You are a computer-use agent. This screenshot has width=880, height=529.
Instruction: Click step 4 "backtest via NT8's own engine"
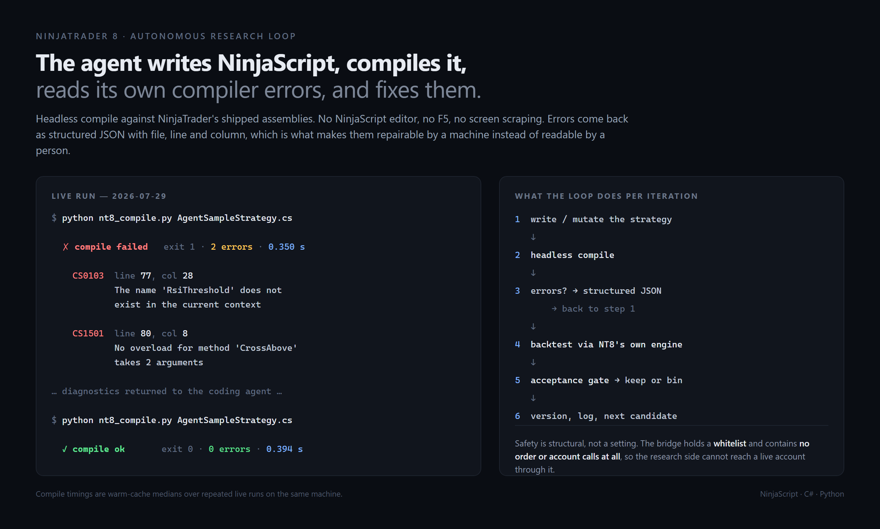pos(606,345)
